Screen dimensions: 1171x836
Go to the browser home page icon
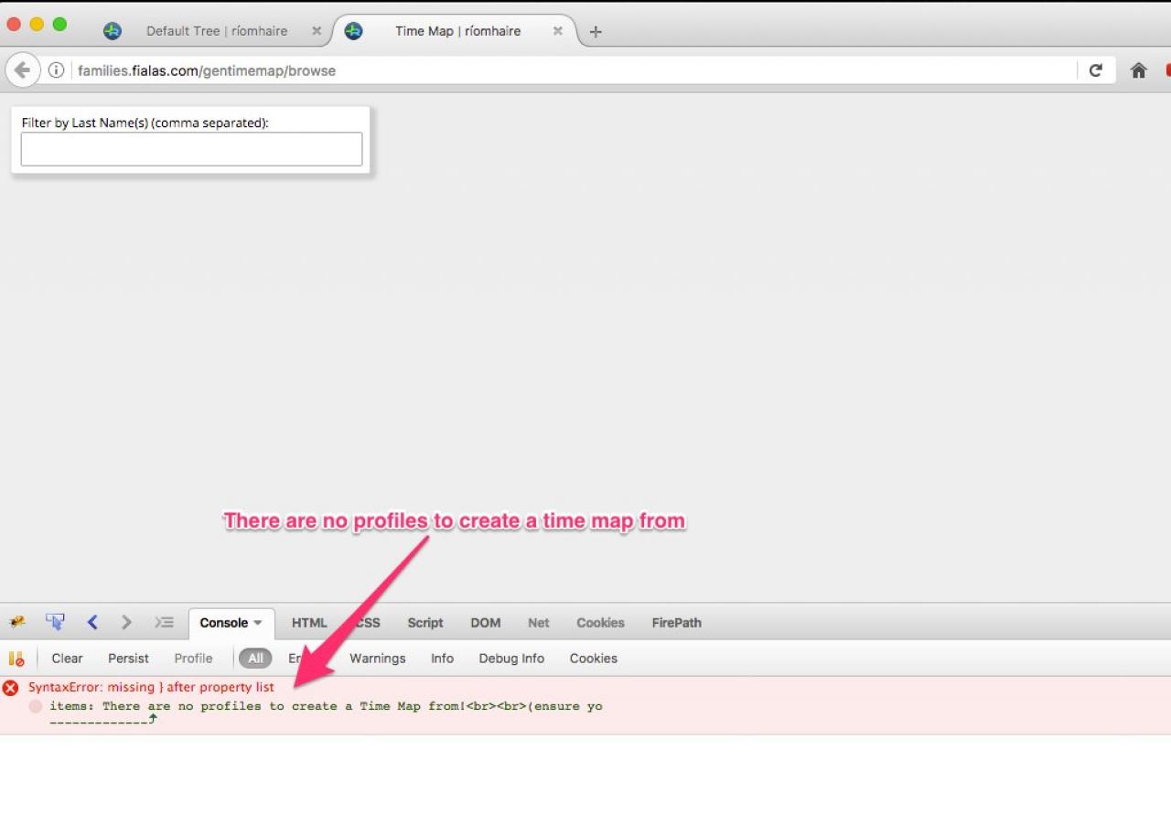pyautogui.click(x=1139, y=70)
